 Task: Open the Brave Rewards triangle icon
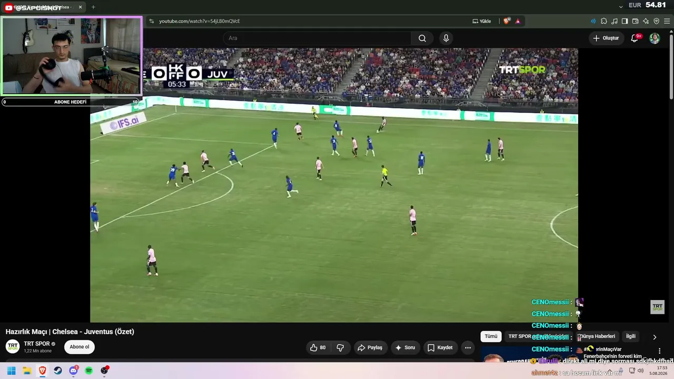(x=518, y=21)
